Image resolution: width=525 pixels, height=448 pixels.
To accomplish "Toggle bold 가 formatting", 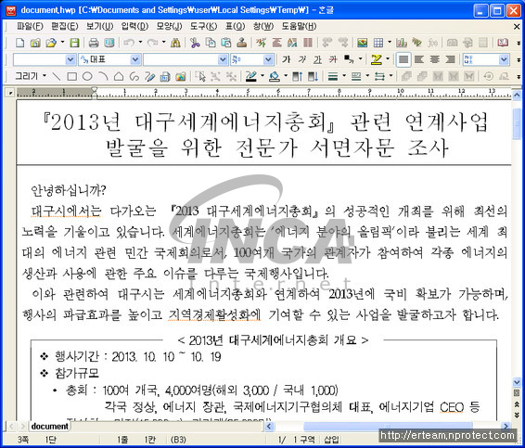I will coord(286,59).
